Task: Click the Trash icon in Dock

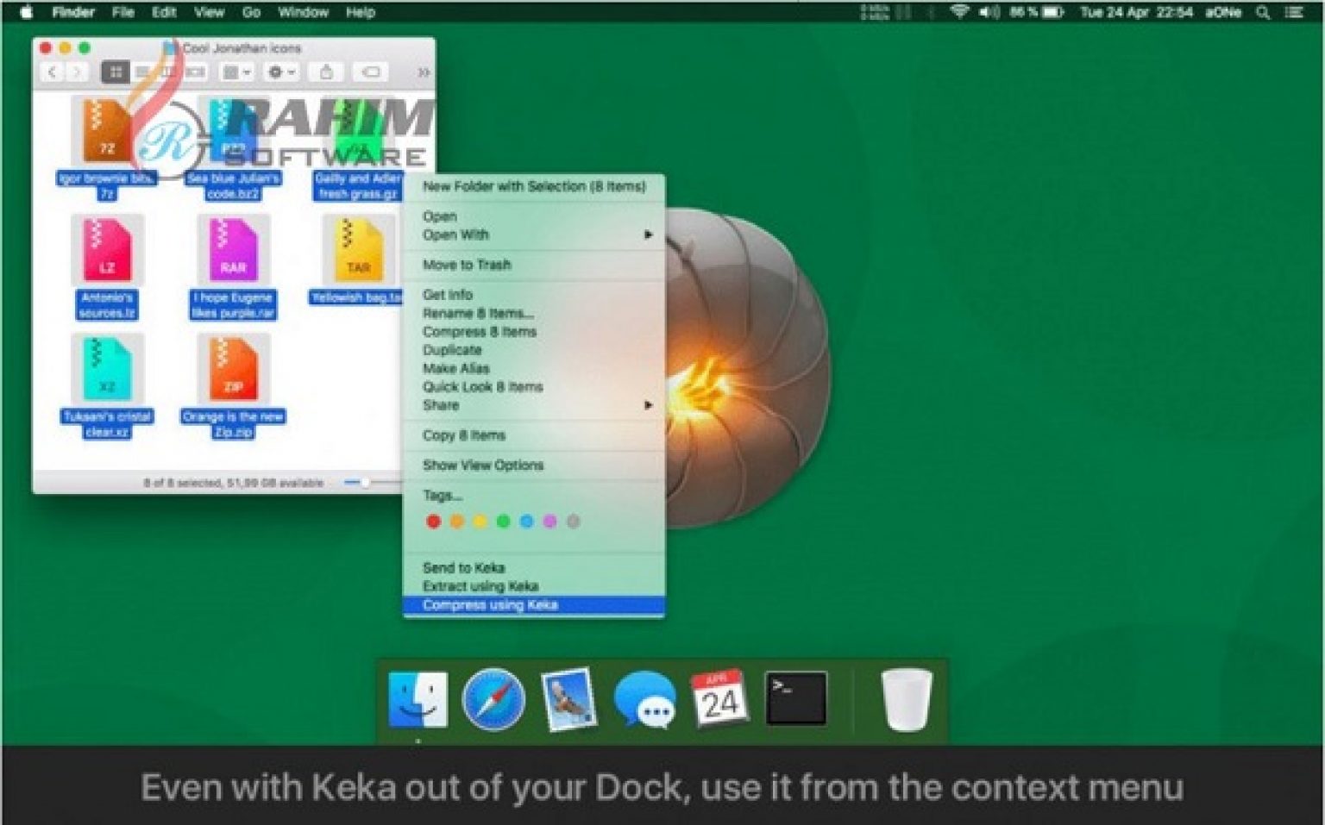Action: pos(906,699)
